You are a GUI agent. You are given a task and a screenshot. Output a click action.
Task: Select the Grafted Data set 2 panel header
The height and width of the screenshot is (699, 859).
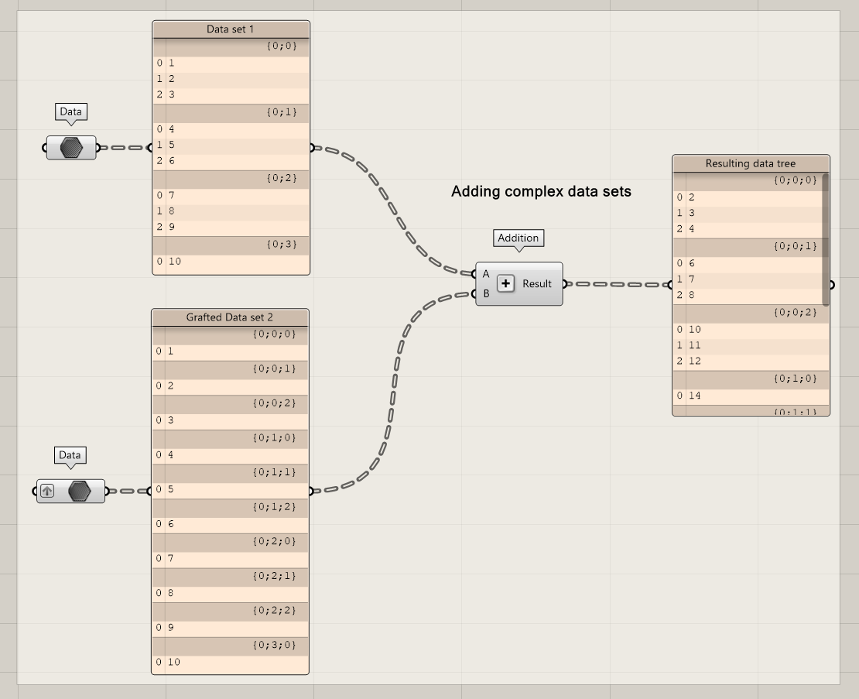point(230,317)
